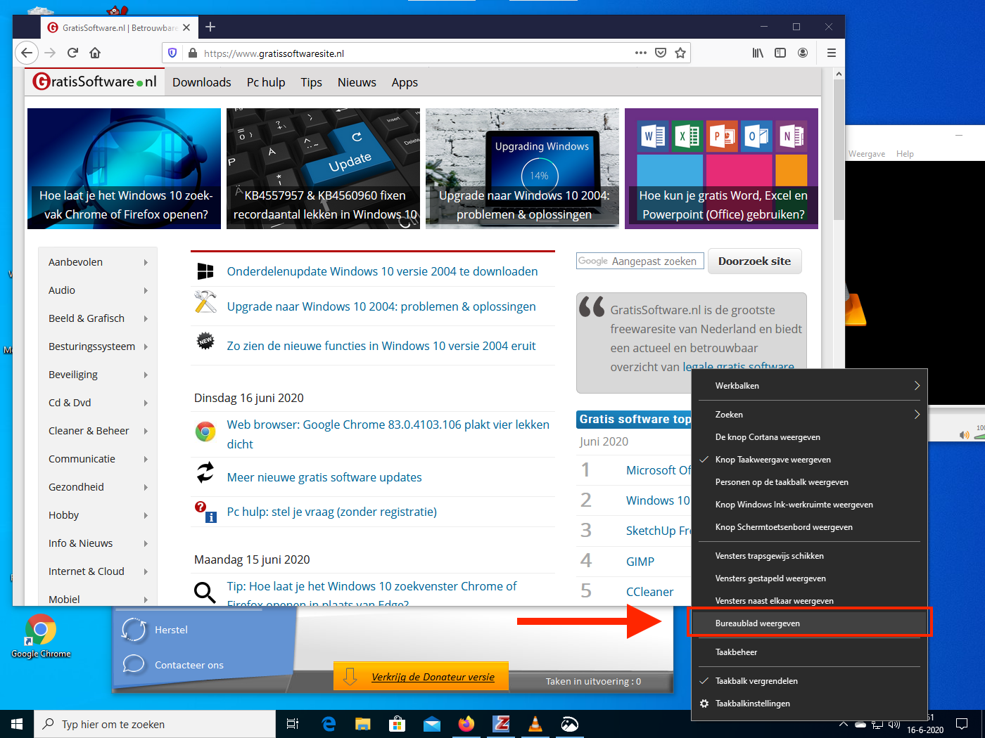Bookmark this page with star icon

coord(680,53)
